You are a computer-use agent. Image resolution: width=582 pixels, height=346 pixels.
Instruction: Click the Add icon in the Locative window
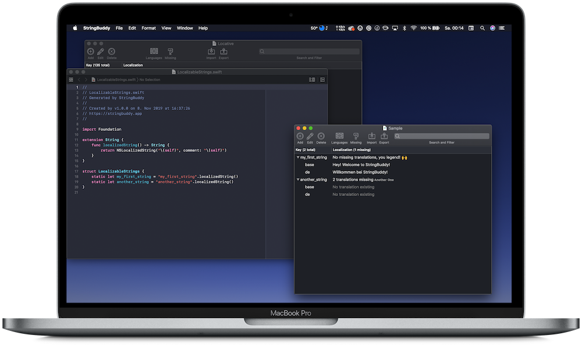(91, 52)
